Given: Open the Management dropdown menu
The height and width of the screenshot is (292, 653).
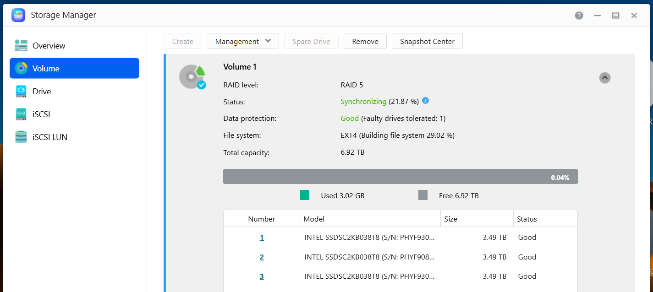Looking at the screenshot, I should pyautogui.click(x=243, y=41).
